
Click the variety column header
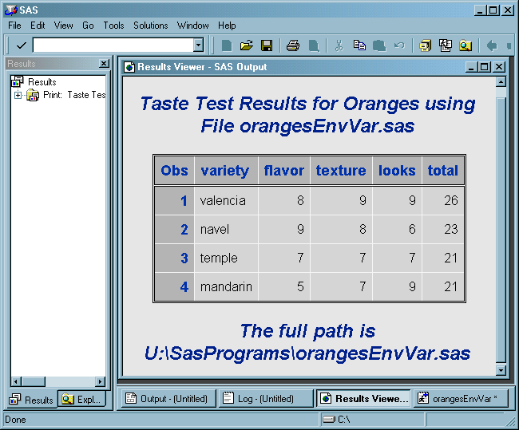click(225, 171)
